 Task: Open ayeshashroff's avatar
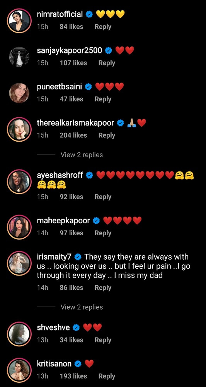coord(19,182)
